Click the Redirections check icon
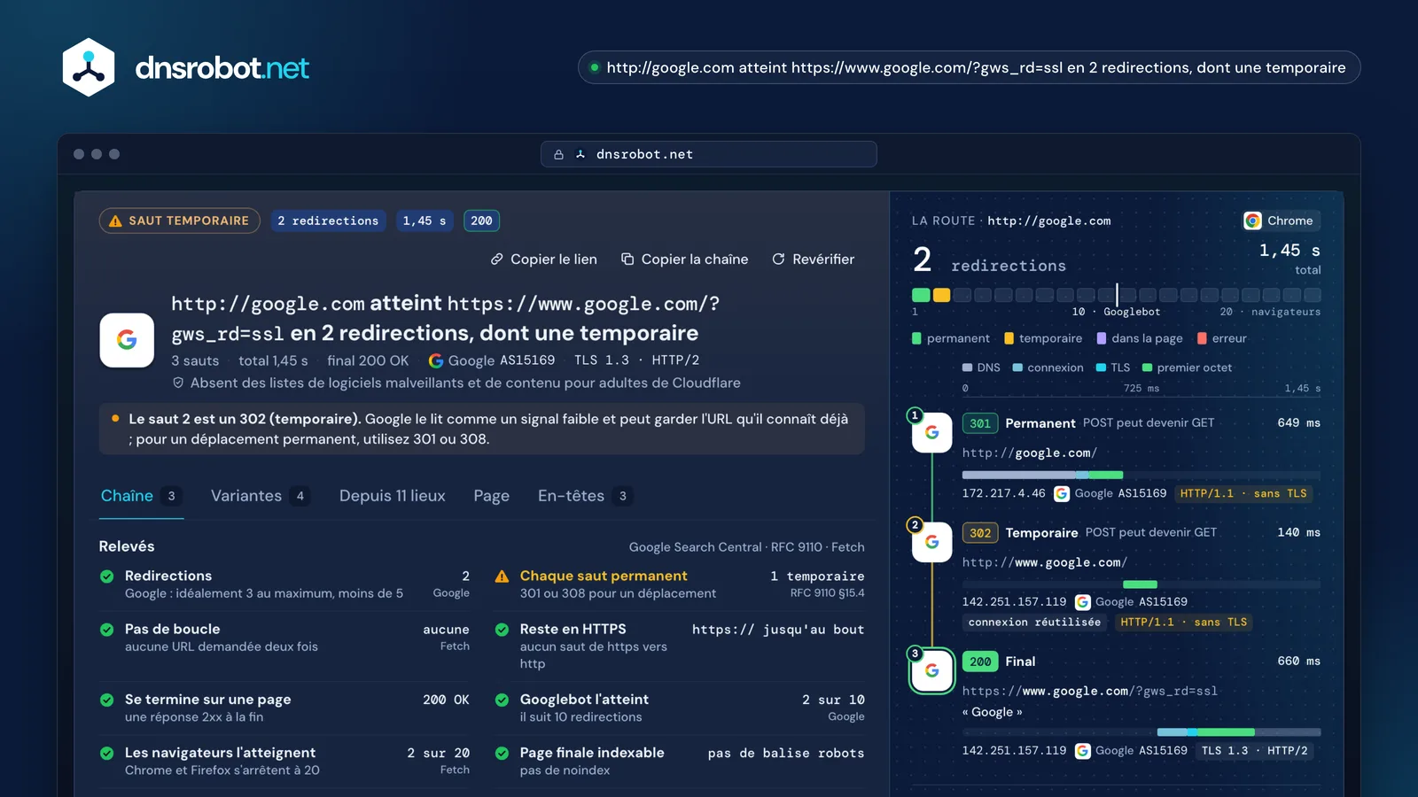The image size is (1418, 797). pos(107,576)
